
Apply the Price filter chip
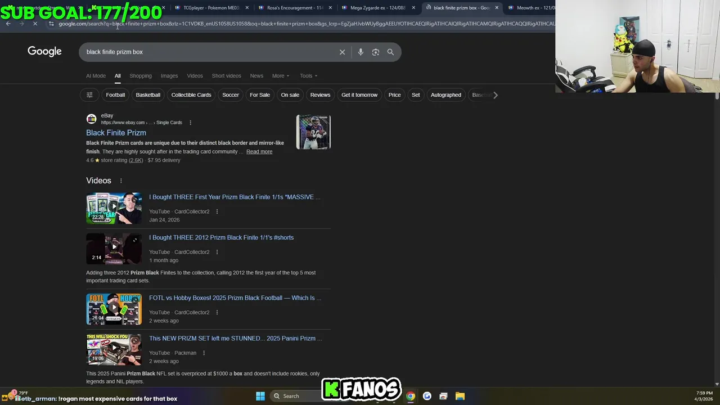tap(395, 95)
